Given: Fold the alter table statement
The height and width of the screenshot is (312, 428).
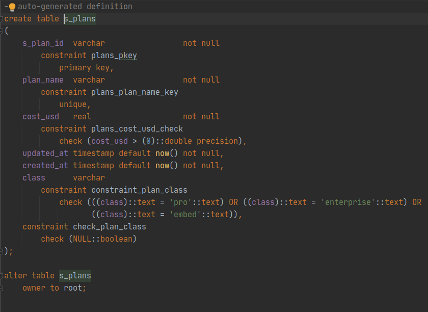Looking at the screenshot, I should click(x=2, y=276).
